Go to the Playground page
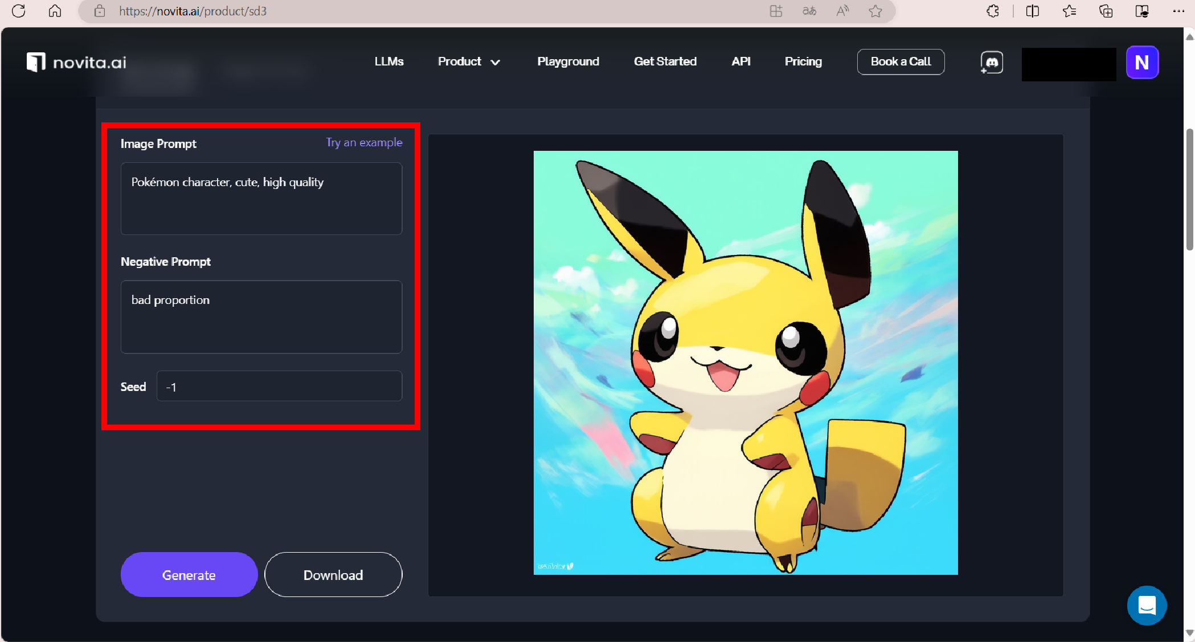The height and width of the screenshot is (642, 1195). coord(568,61)
